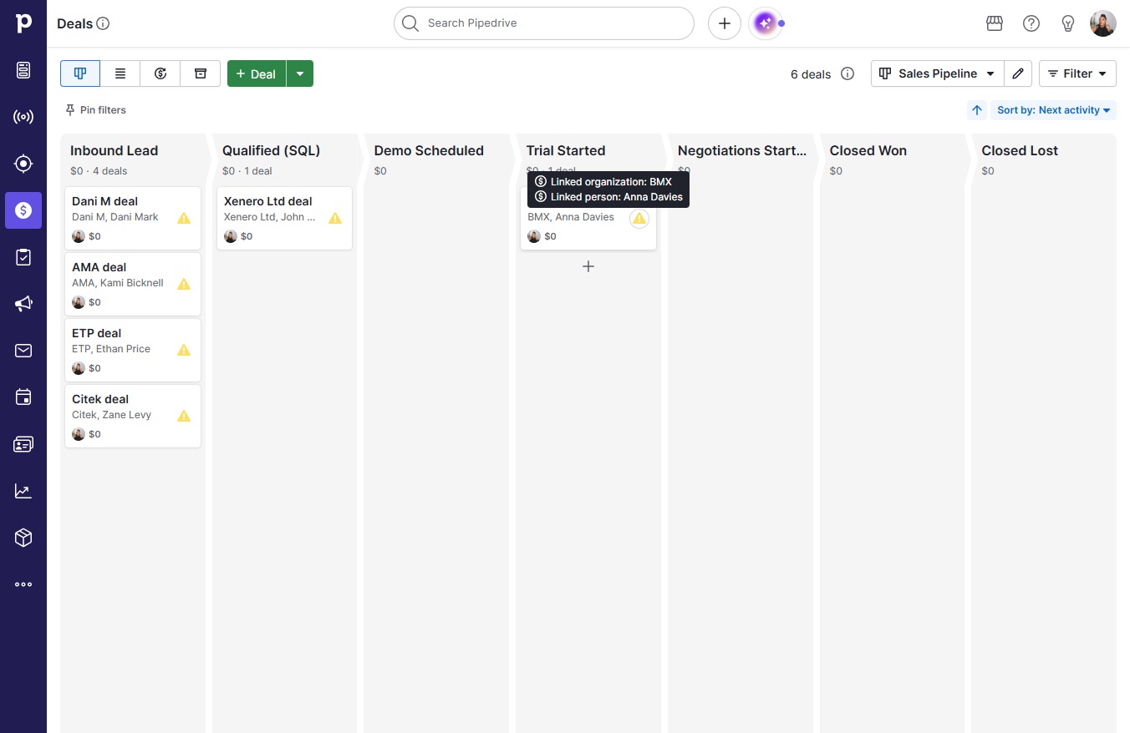Open Campaigns megaphone sidebar icon

[x=23, y=304]
